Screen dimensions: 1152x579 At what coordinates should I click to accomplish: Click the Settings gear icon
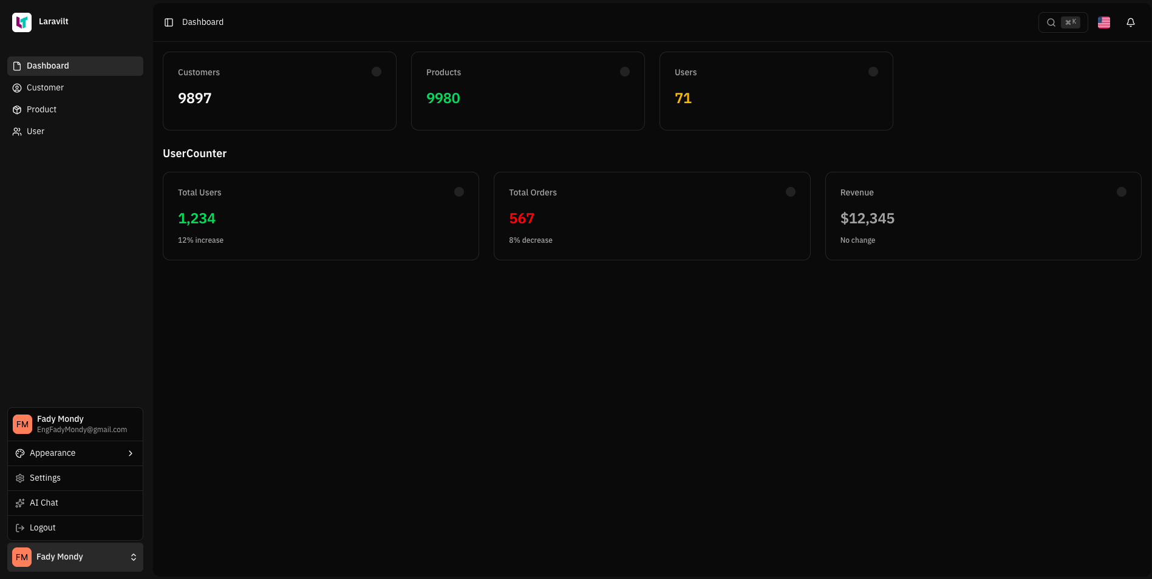[19, 478]
